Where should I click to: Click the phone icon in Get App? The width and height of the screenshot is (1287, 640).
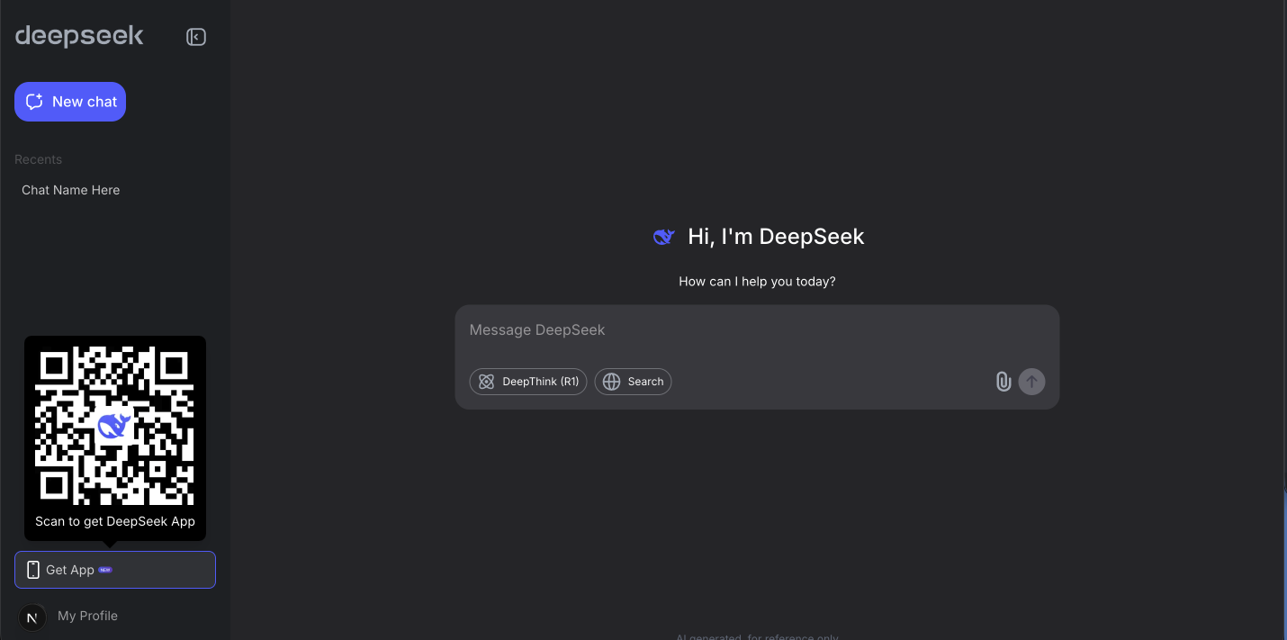tap(33, 570)
